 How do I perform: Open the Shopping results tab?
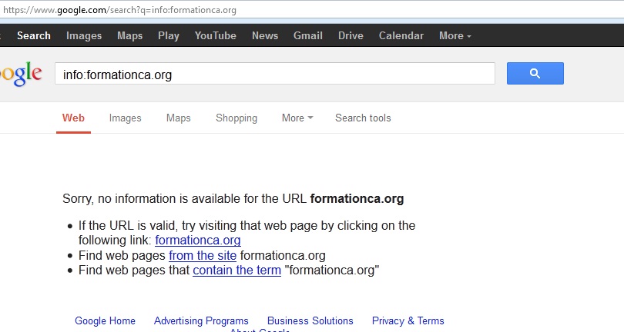tap(237, 118)
